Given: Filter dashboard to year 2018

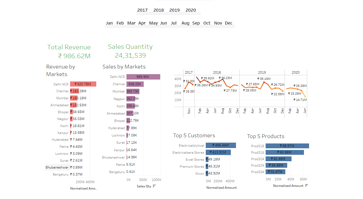Looking at the screenshot, I should (x=159, y=10).
